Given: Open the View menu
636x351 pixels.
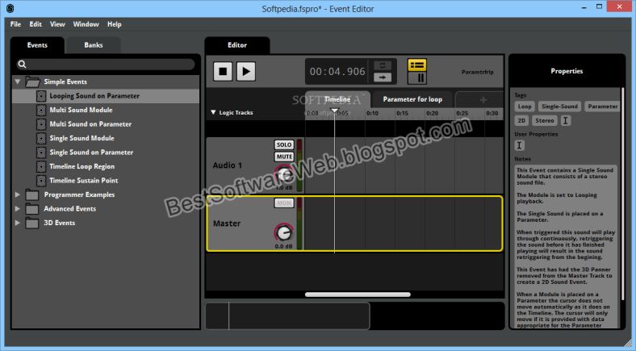Looking at the screenshot, I should [x=57, y=24].
